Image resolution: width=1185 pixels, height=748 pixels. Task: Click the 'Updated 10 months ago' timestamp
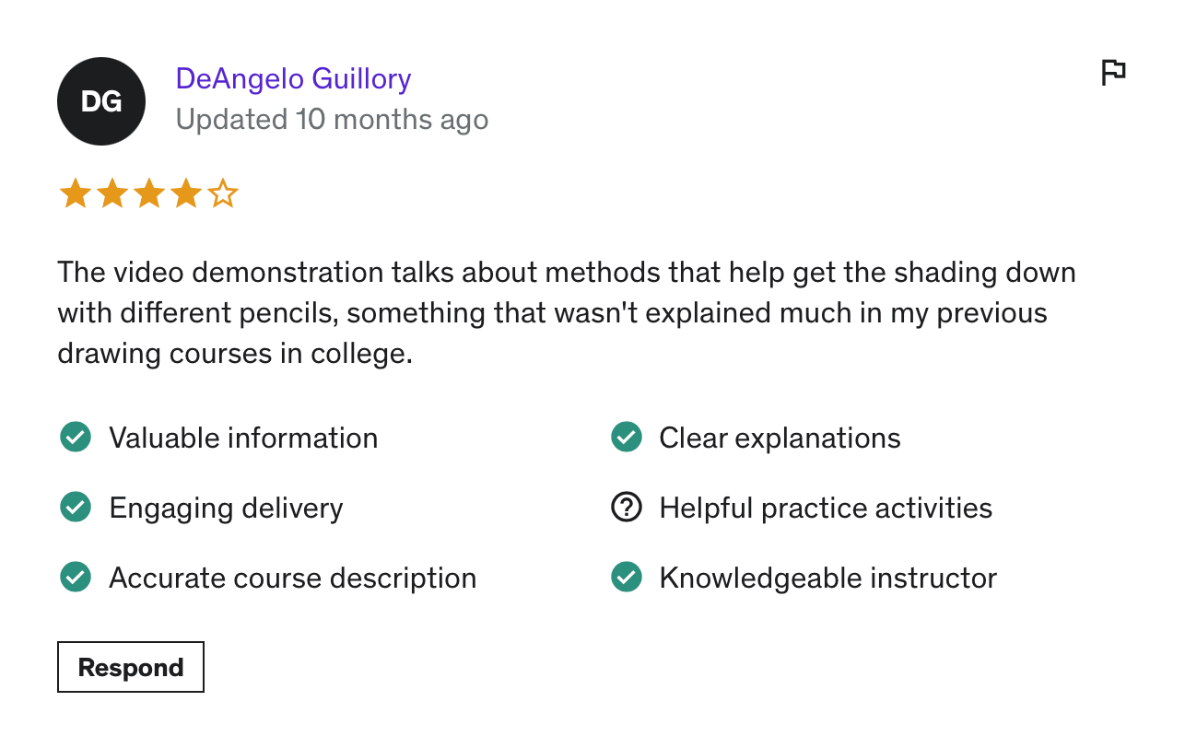(332, 120)
